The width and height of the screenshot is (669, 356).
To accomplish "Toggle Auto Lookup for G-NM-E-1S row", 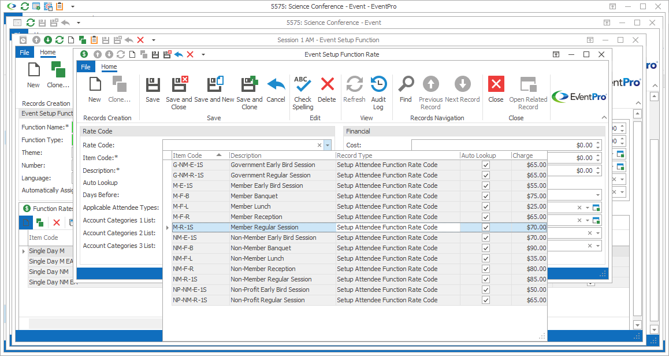I will 485,165.
